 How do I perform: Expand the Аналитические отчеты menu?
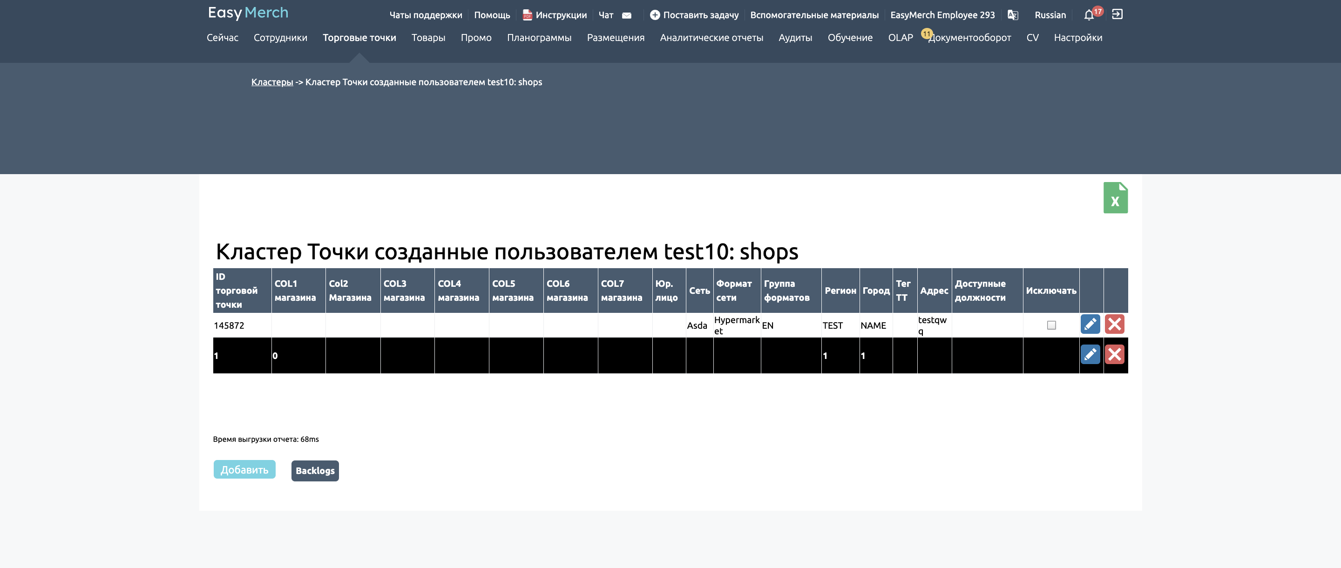click(711, 38)
